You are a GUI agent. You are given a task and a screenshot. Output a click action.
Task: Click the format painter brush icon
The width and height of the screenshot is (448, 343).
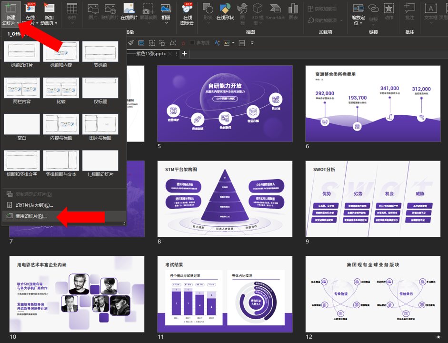point(131,43)
